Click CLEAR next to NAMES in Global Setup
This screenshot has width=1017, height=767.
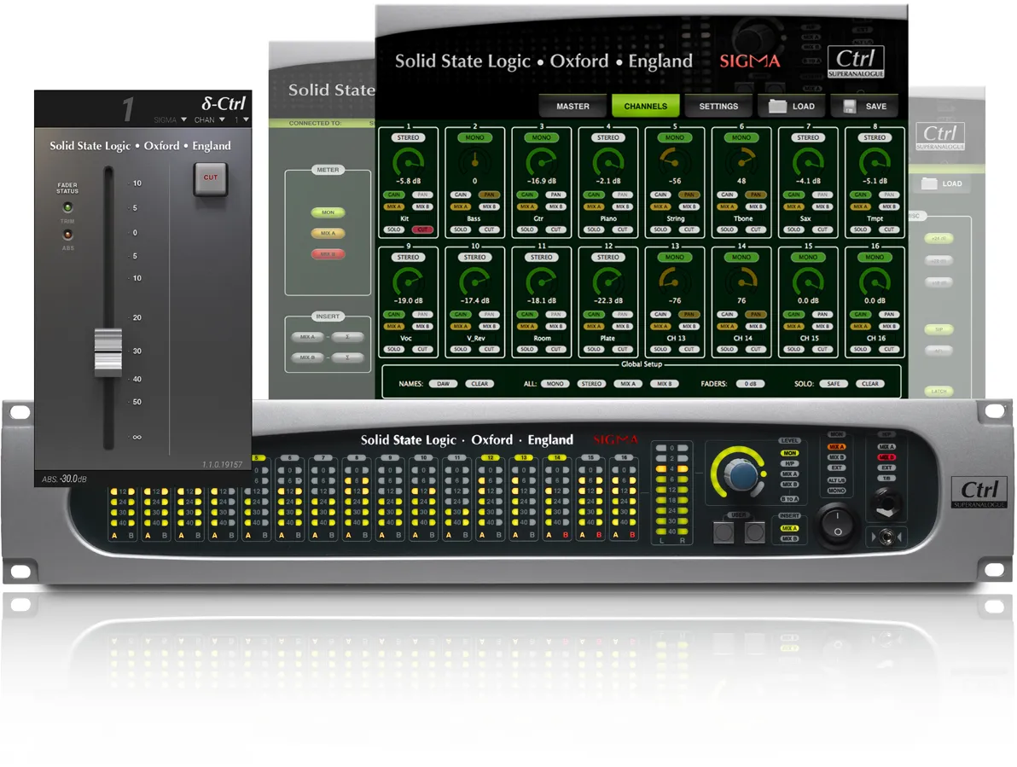coord(480,384)
